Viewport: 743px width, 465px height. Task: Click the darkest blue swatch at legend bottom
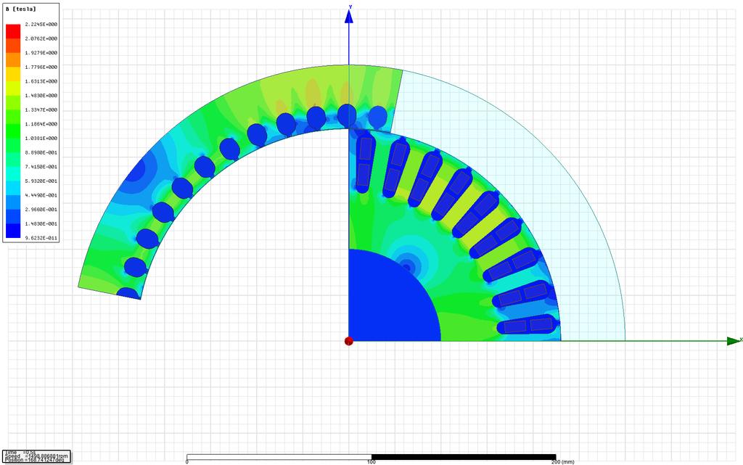pyautogui.click(x=13, y=231)
